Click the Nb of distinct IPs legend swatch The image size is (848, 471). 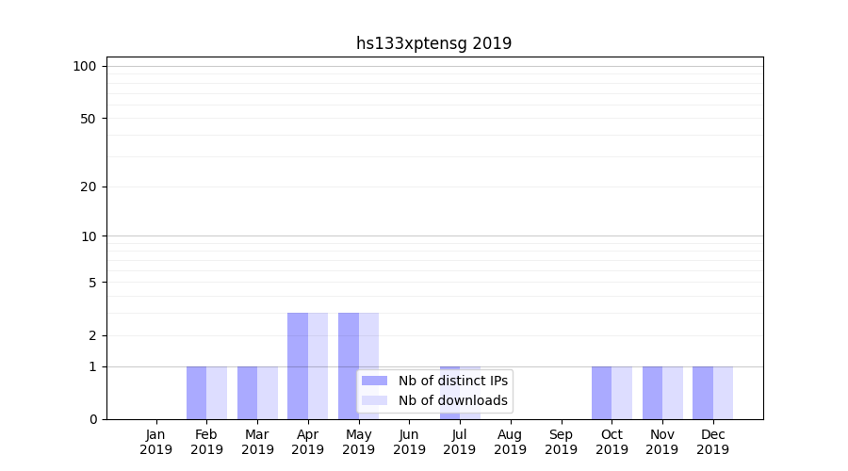pyautogui.click(x=374, y=381)
